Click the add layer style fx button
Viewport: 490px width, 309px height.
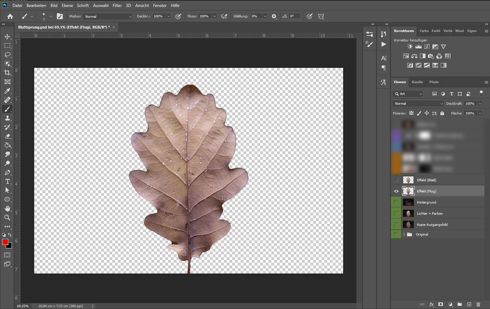click(431, 304)
